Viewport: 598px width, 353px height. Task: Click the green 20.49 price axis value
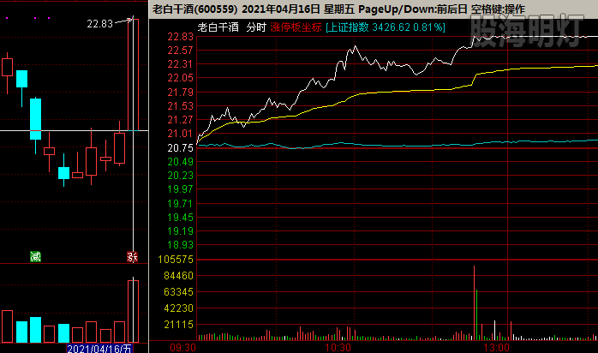[181, 162]
